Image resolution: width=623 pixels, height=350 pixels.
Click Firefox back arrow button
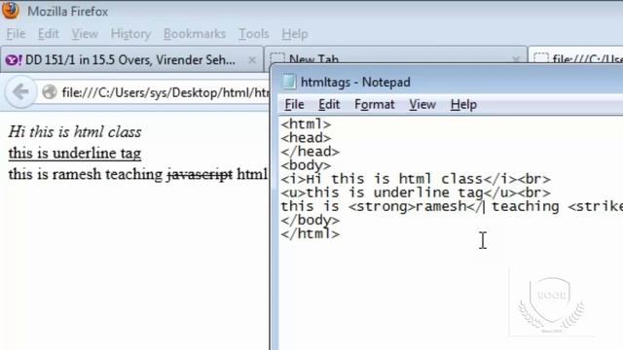(20, 92)
